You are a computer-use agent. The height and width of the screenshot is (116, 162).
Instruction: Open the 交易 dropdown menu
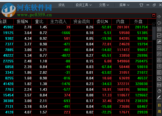coord(104,5)
